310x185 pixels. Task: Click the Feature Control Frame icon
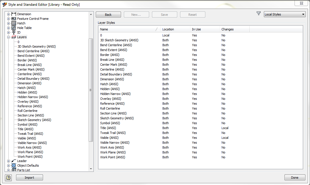click(14, 19)
